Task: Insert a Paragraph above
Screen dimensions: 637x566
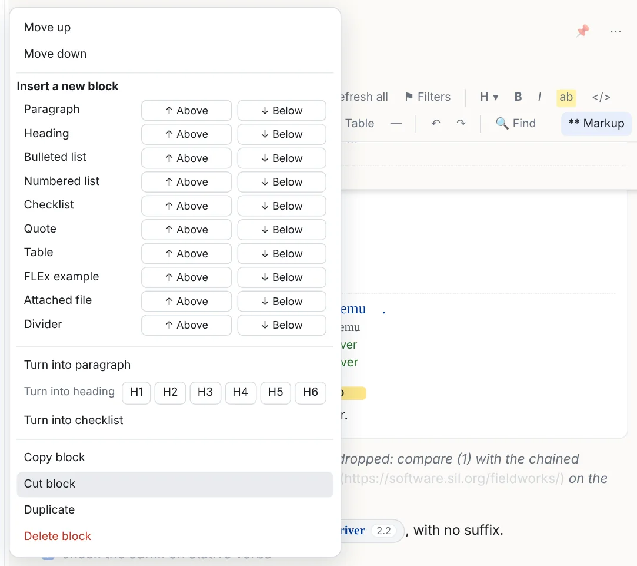Action: click(186, 111)
